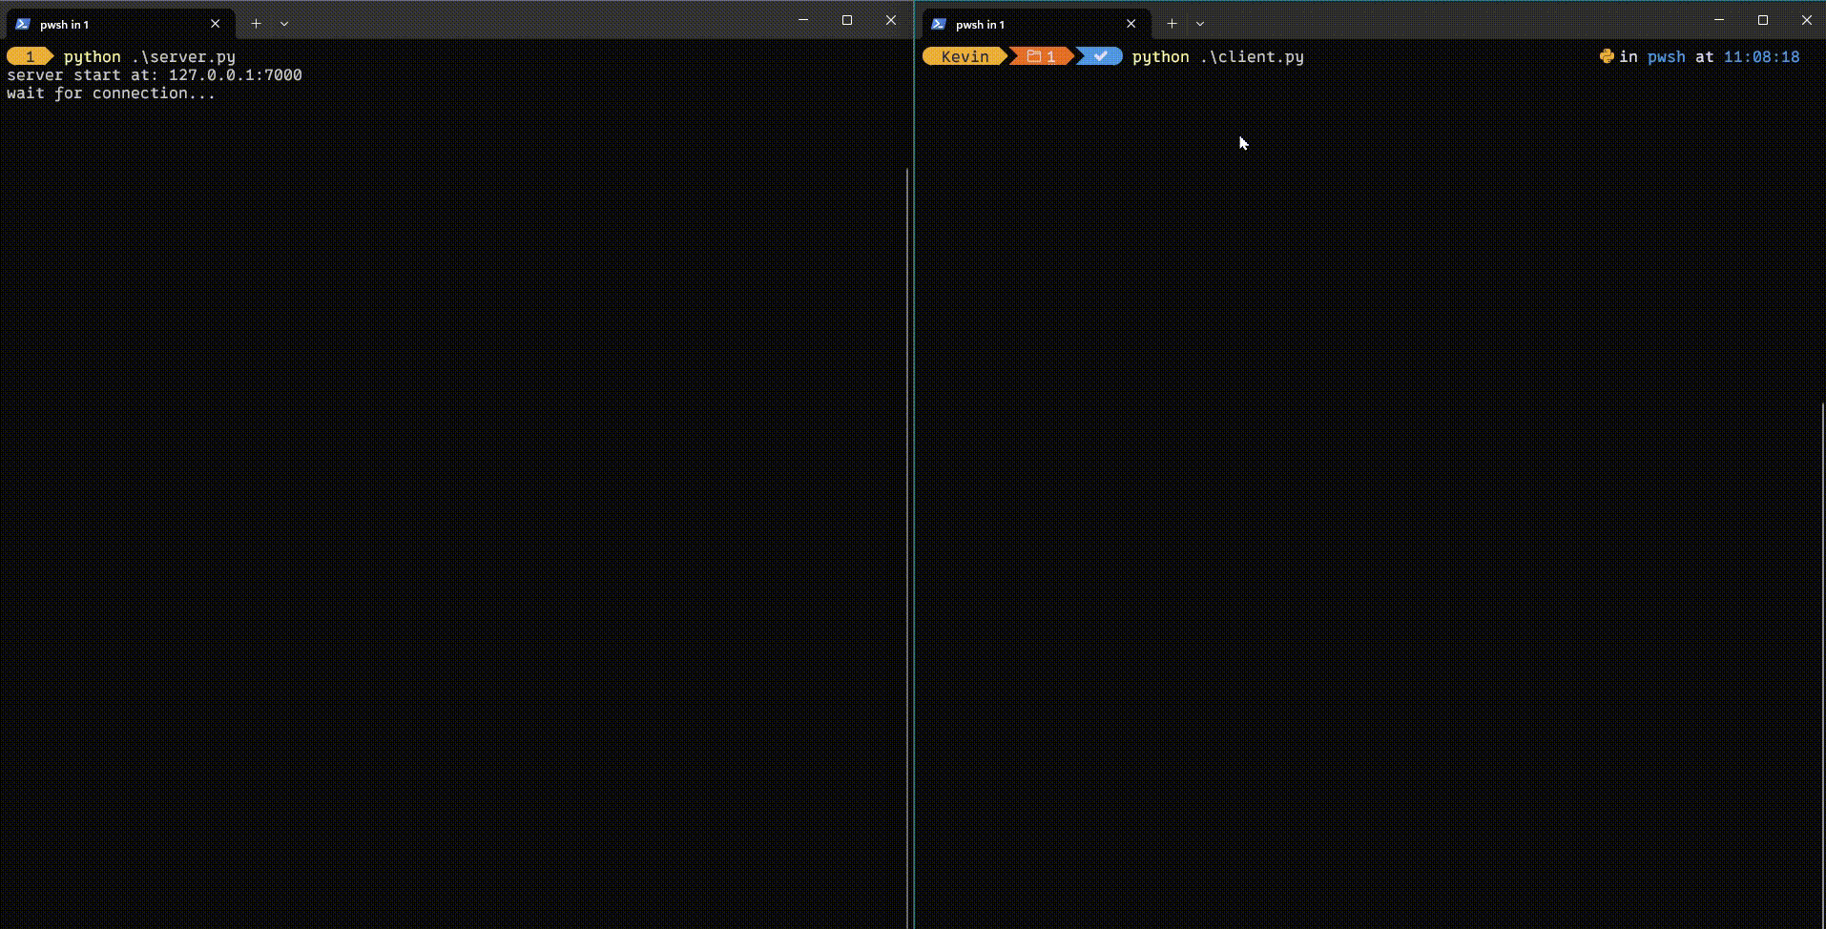Image resolution: width=1826 pixels, height=929 pixels.
Task: Maximize the left terminal window
Action: 847,20
